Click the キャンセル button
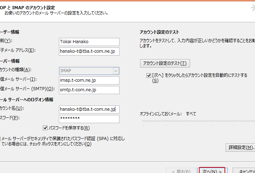The height and width of the screenshot is (173, 255). click(x=246, y=171)
